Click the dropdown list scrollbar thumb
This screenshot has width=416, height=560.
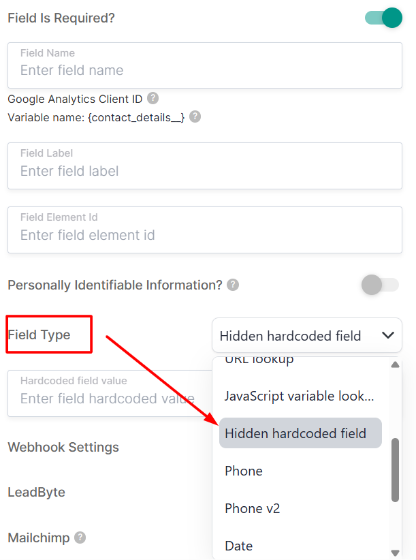point(396,470)
